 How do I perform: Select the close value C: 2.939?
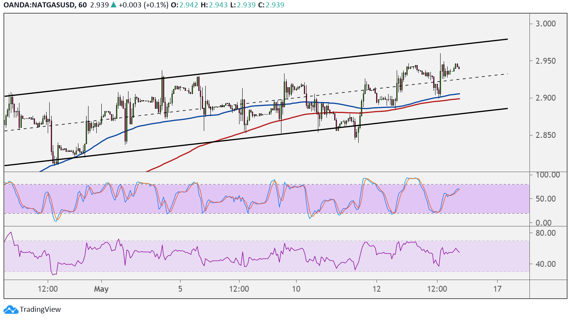(271, 5)
